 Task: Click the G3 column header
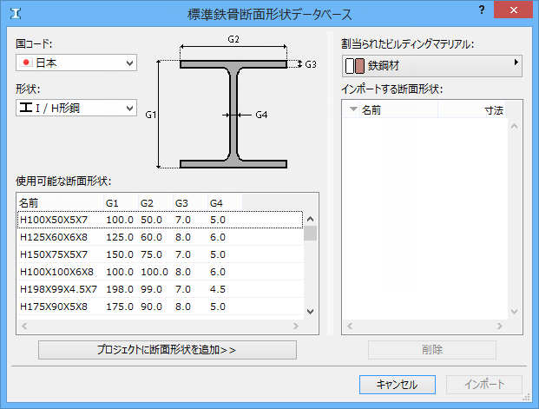(190, 203)
